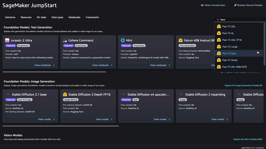Open View notebook for Mini model
This screenshot has width=266, height=149.
pyautogui.click(x=160, y=65)
